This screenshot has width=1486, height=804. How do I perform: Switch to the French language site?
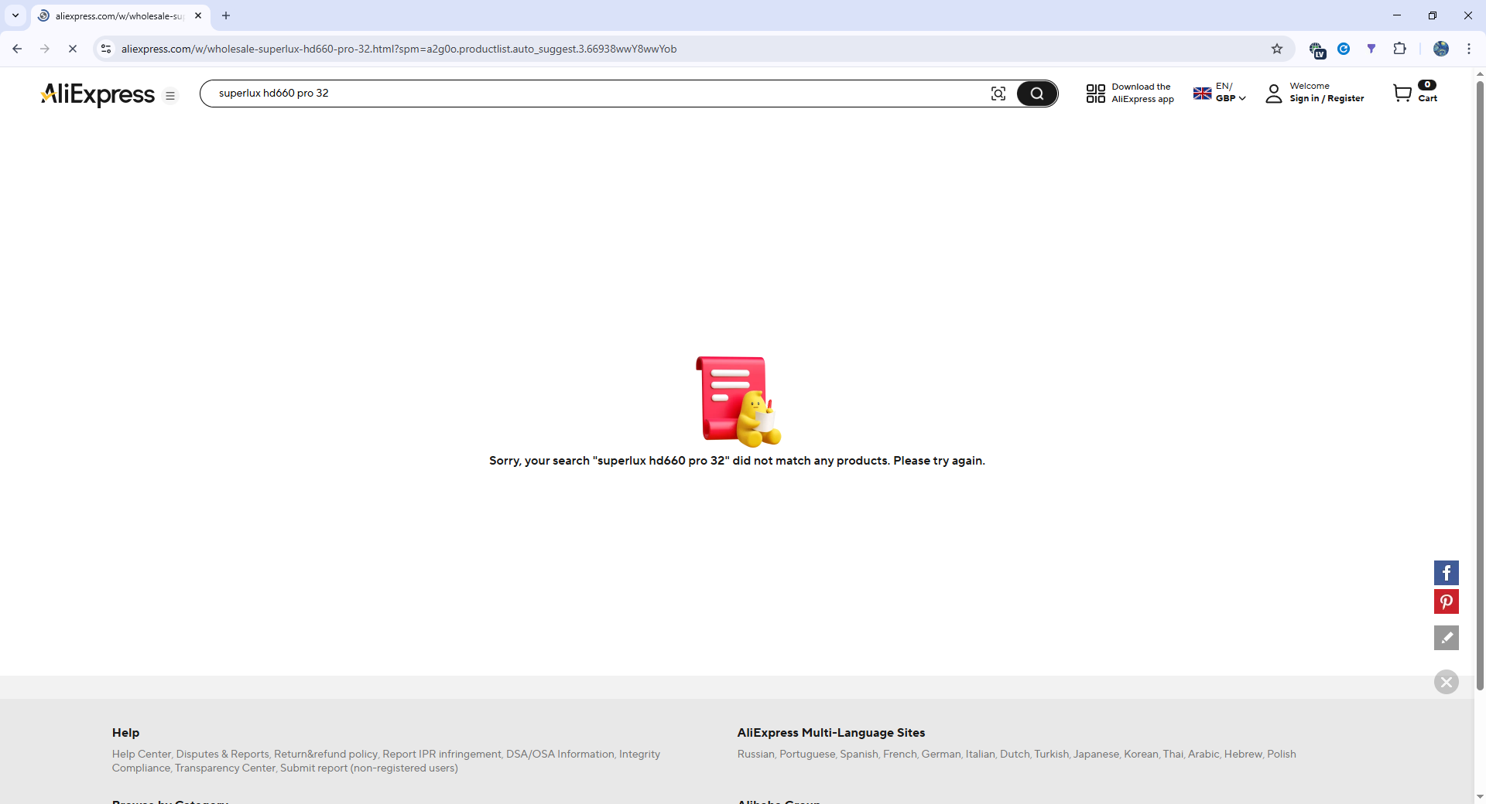coord(899,754)
